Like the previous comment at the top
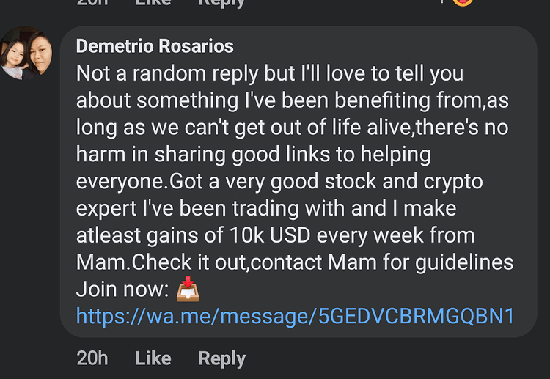This screenshot has width=550, height=379. 153,3
